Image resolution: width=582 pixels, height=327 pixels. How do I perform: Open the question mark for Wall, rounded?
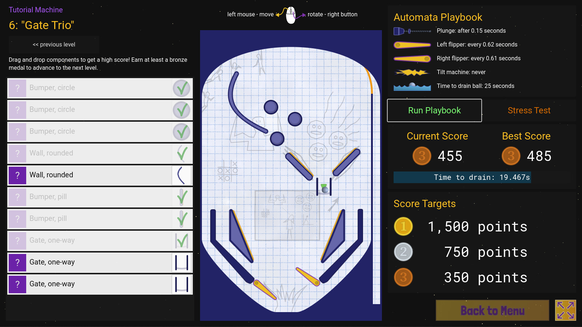click(x=17, y=175)
